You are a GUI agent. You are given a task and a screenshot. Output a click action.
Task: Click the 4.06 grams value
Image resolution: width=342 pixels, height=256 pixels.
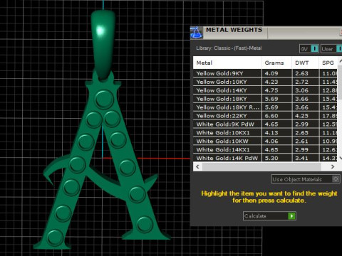tap(271, 142)
